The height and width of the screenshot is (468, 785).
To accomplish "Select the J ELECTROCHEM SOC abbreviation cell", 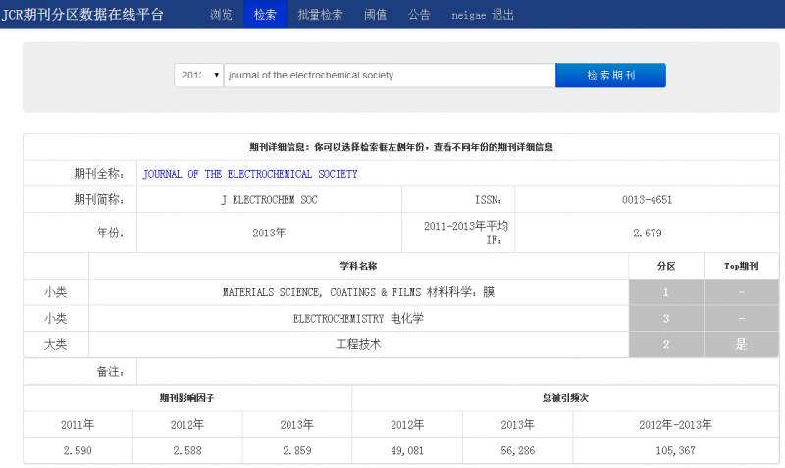I will click(269, 200).
